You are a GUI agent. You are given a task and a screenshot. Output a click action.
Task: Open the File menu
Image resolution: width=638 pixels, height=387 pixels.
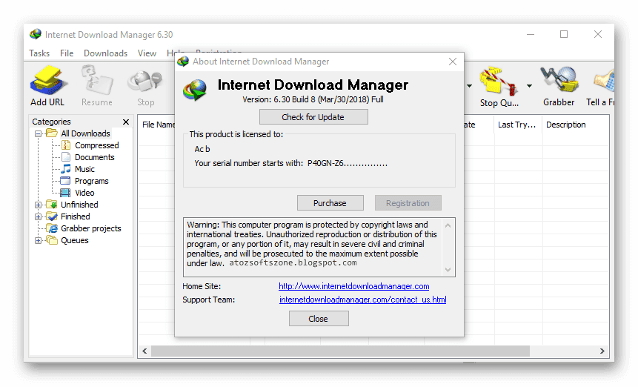pyautogui.click(x=67, y=53)
